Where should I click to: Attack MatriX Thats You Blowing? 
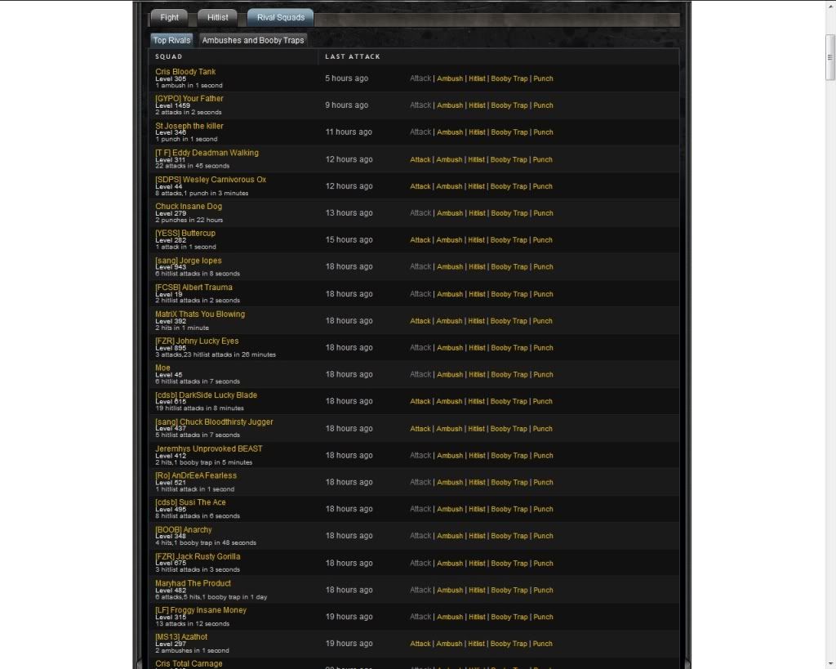[x=420, y=321]
